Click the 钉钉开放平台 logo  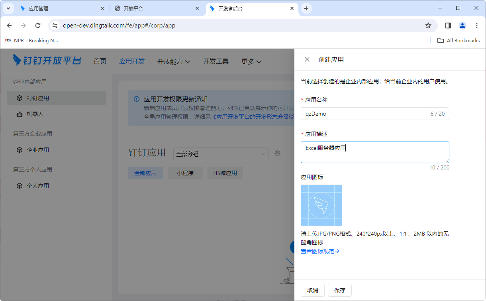coord(47,61)
